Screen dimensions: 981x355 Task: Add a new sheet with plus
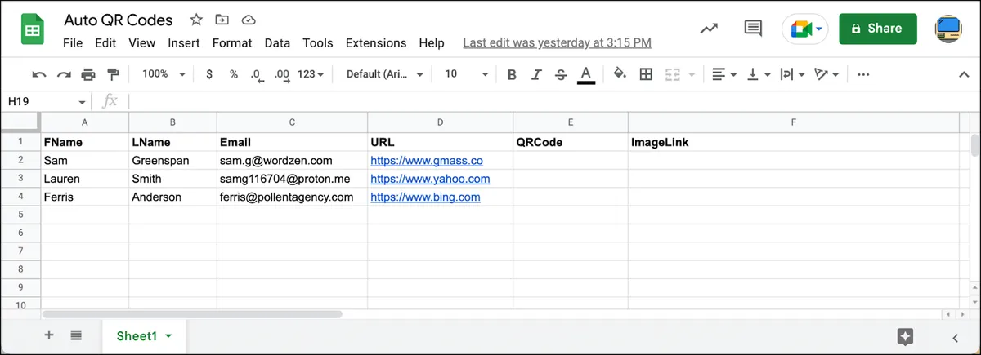(x=49, y=335)
